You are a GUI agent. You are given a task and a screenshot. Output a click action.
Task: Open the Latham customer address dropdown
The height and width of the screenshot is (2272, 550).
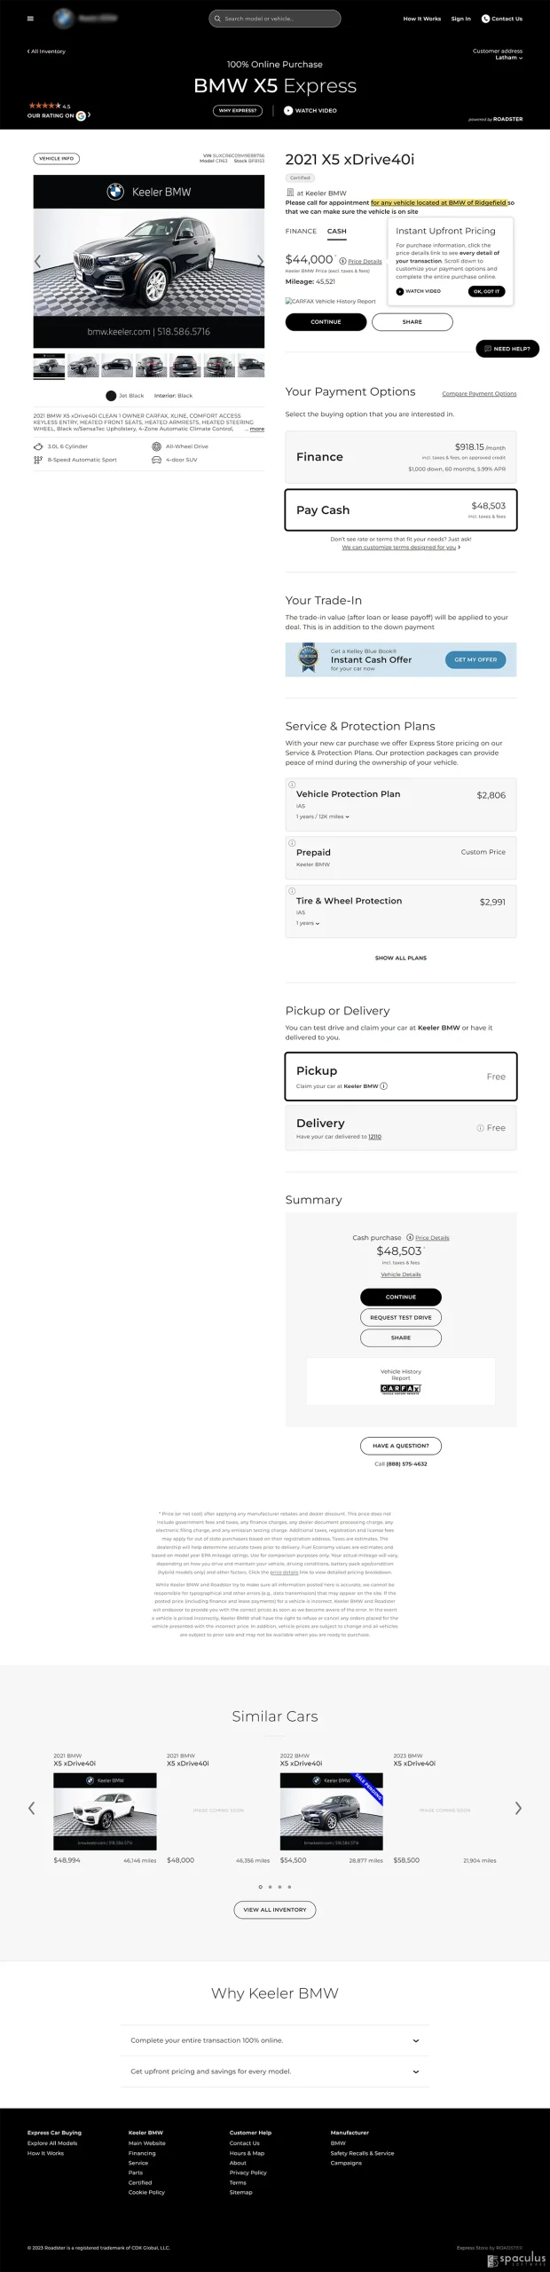coord(508,58)
